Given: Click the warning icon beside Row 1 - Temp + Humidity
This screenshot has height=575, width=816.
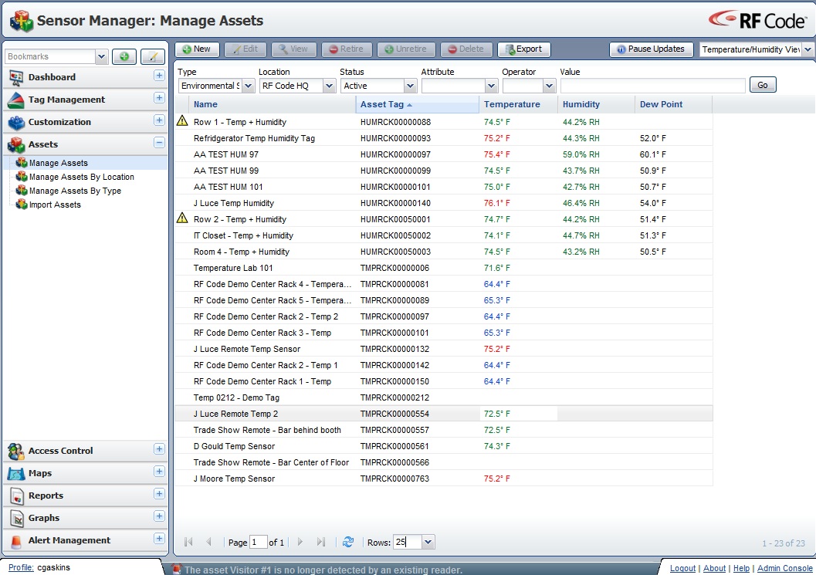Looking at the screenshot, I should pyautogui.click(x=182, y=121).
